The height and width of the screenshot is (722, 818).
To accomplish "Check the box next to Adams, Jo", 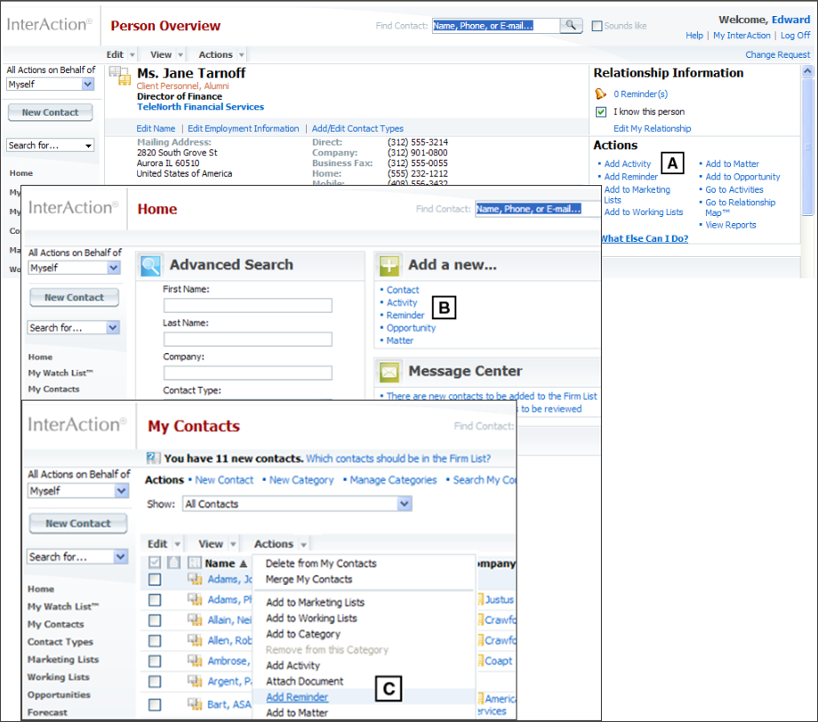I will (x=154, y=579).
